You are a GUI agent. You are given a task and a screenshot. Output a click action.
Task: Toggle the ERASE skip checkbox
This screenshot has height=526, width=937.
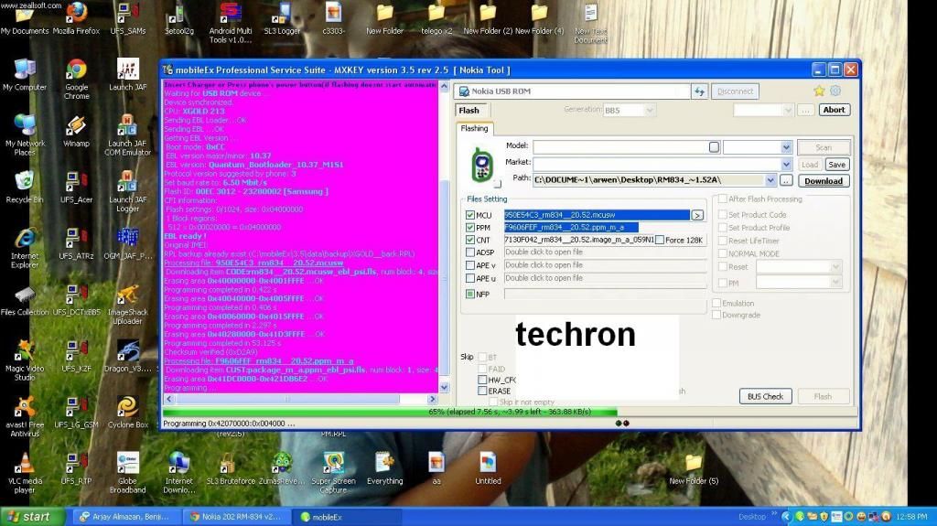pos(482,391)
